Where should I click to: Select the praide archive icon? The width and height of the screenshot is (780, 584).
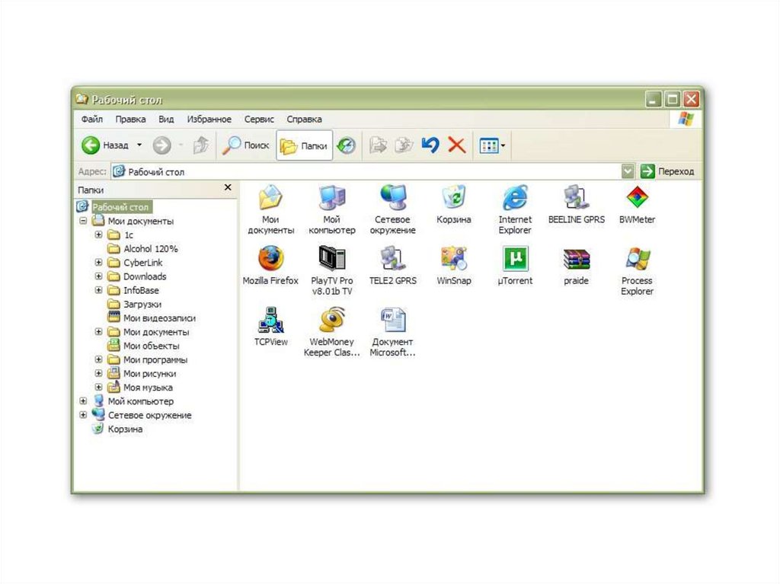click(576, 258)
